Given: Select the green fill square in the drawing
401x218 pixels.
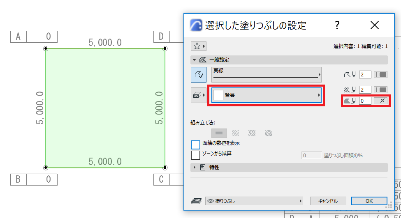Looking at the screenshot, I should tap(105, 108).
